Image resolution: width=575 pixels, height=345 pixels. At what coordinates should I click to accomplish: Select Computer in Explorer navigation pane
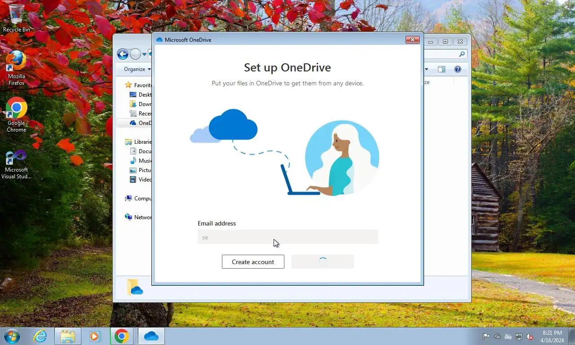coord(138,199)
